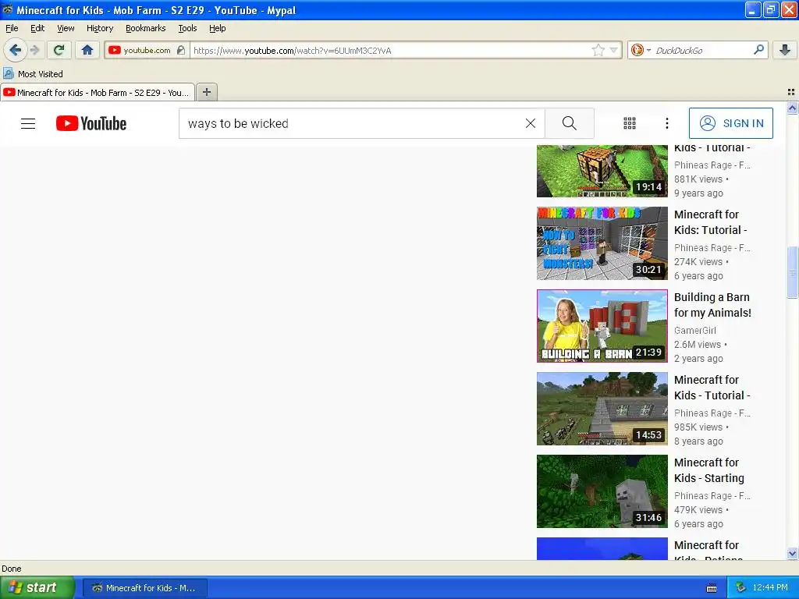Click the on-screen keyboard tray icon

tap(712, 588)
